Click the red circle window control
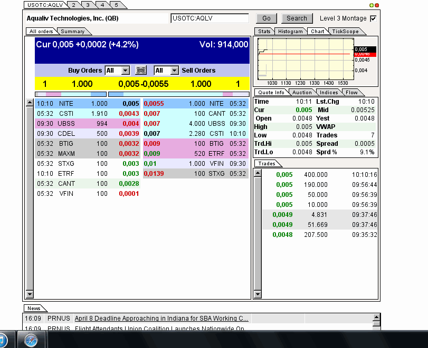The height and width of the screenshot is (348, 428). point(377,5)
